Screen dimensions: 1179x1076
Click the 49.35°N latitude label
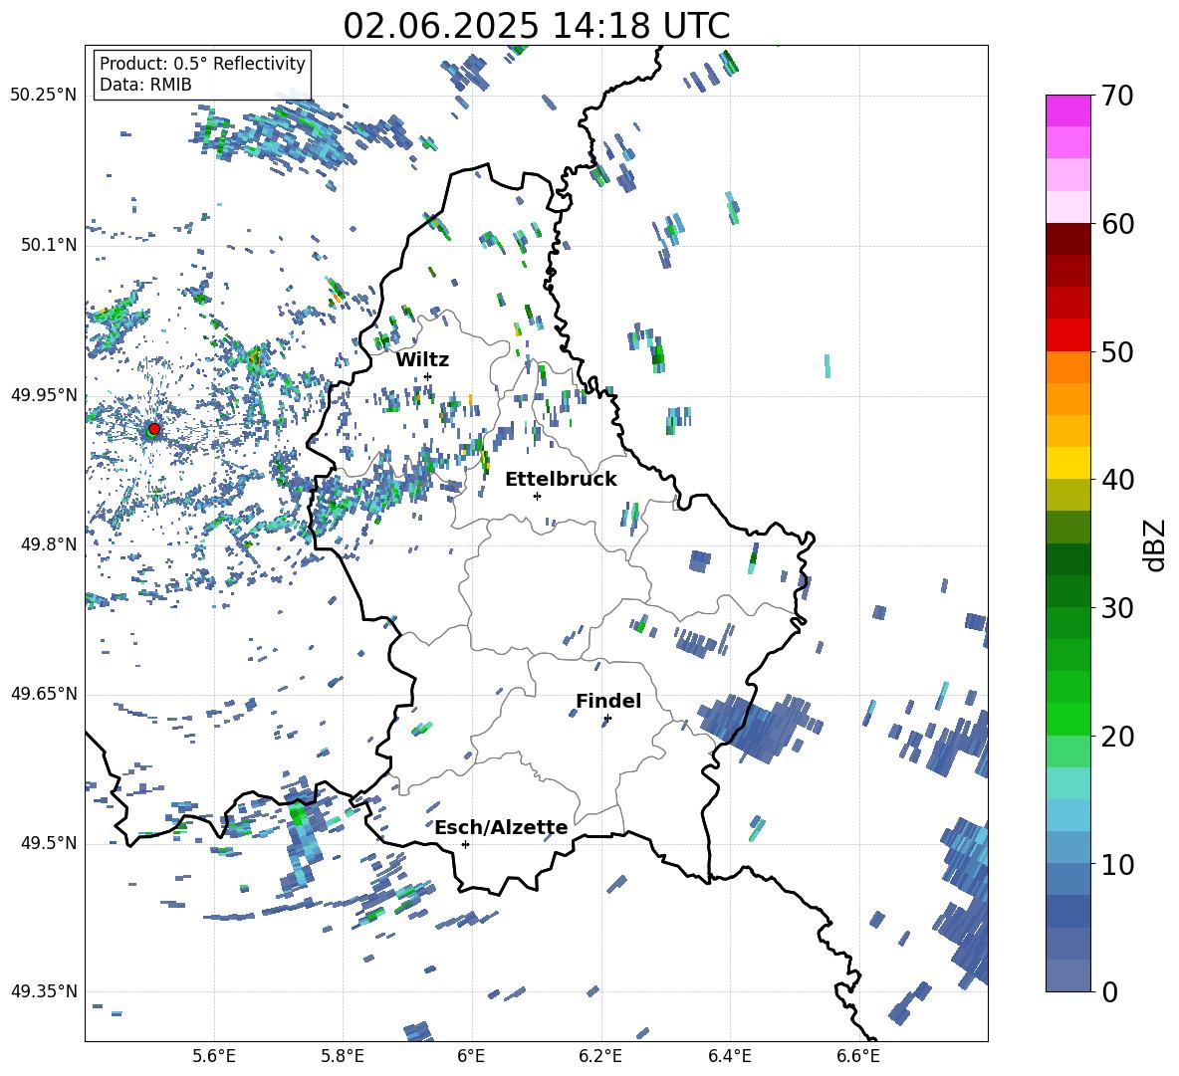(x=44, y=991)
